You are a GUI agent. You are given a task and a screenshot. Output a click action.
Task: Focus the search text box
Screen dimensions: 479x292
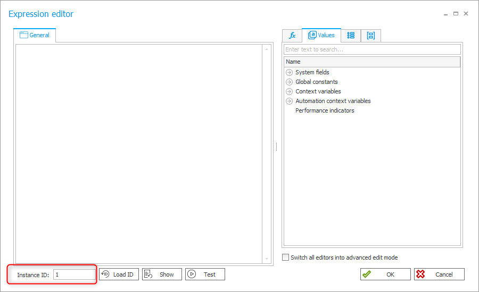point(372,49)
